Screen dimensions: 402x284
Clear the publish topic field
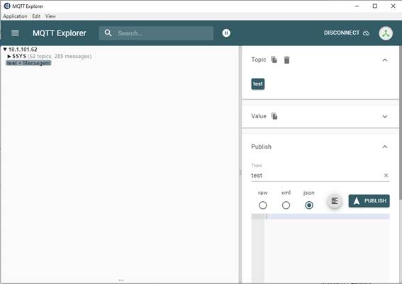386,176
